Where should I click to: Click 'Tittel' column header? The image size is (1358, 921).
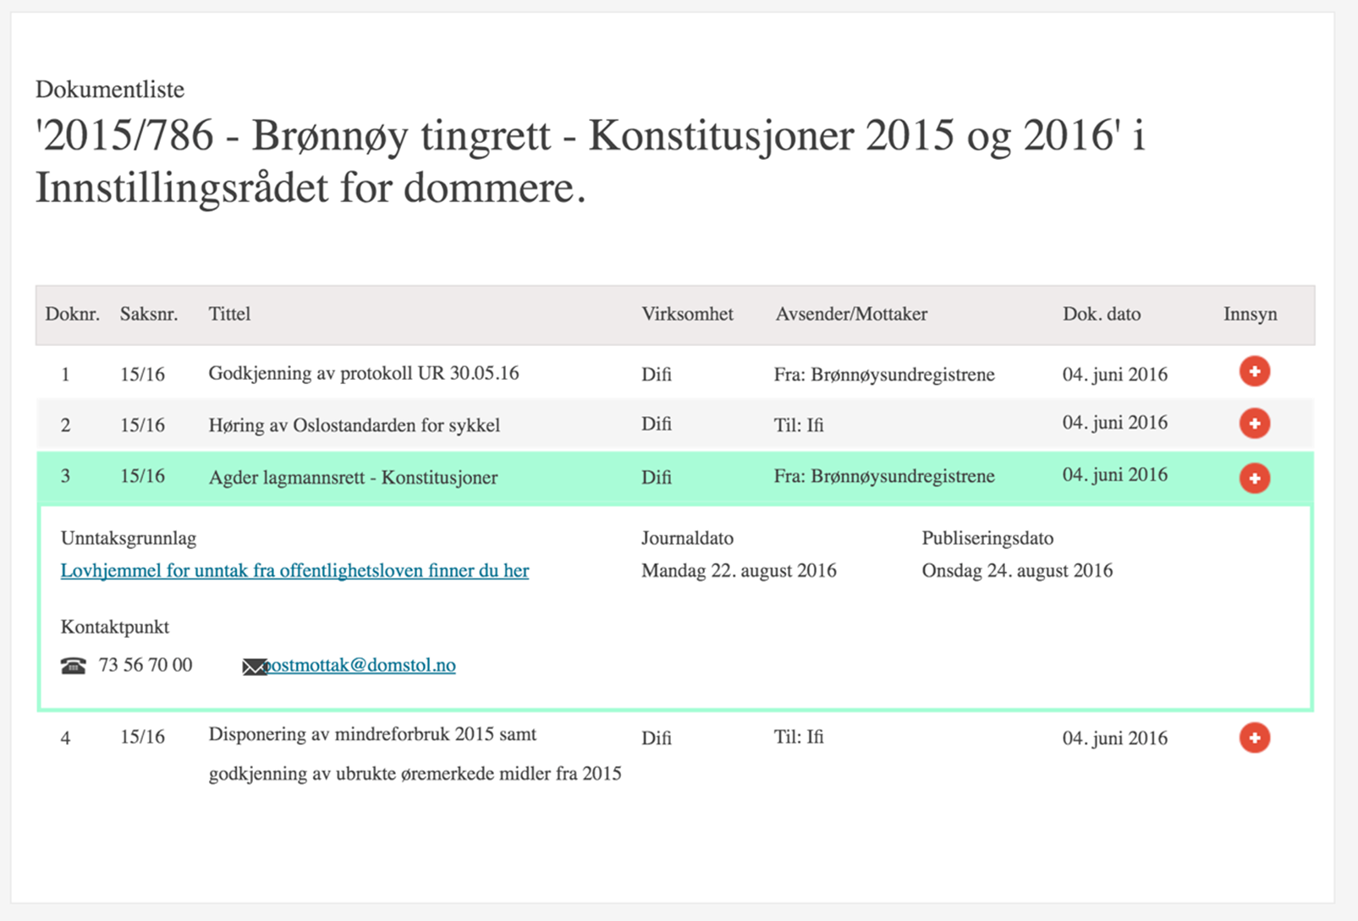[x=229, y=314]
